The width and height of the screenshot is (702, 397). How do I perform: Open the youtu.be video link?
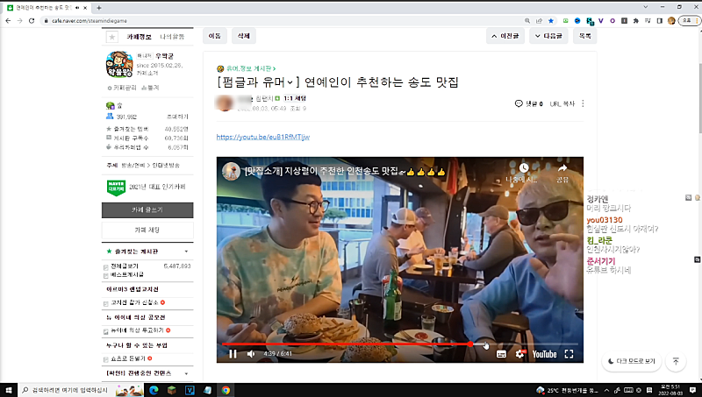pos(262,137)
